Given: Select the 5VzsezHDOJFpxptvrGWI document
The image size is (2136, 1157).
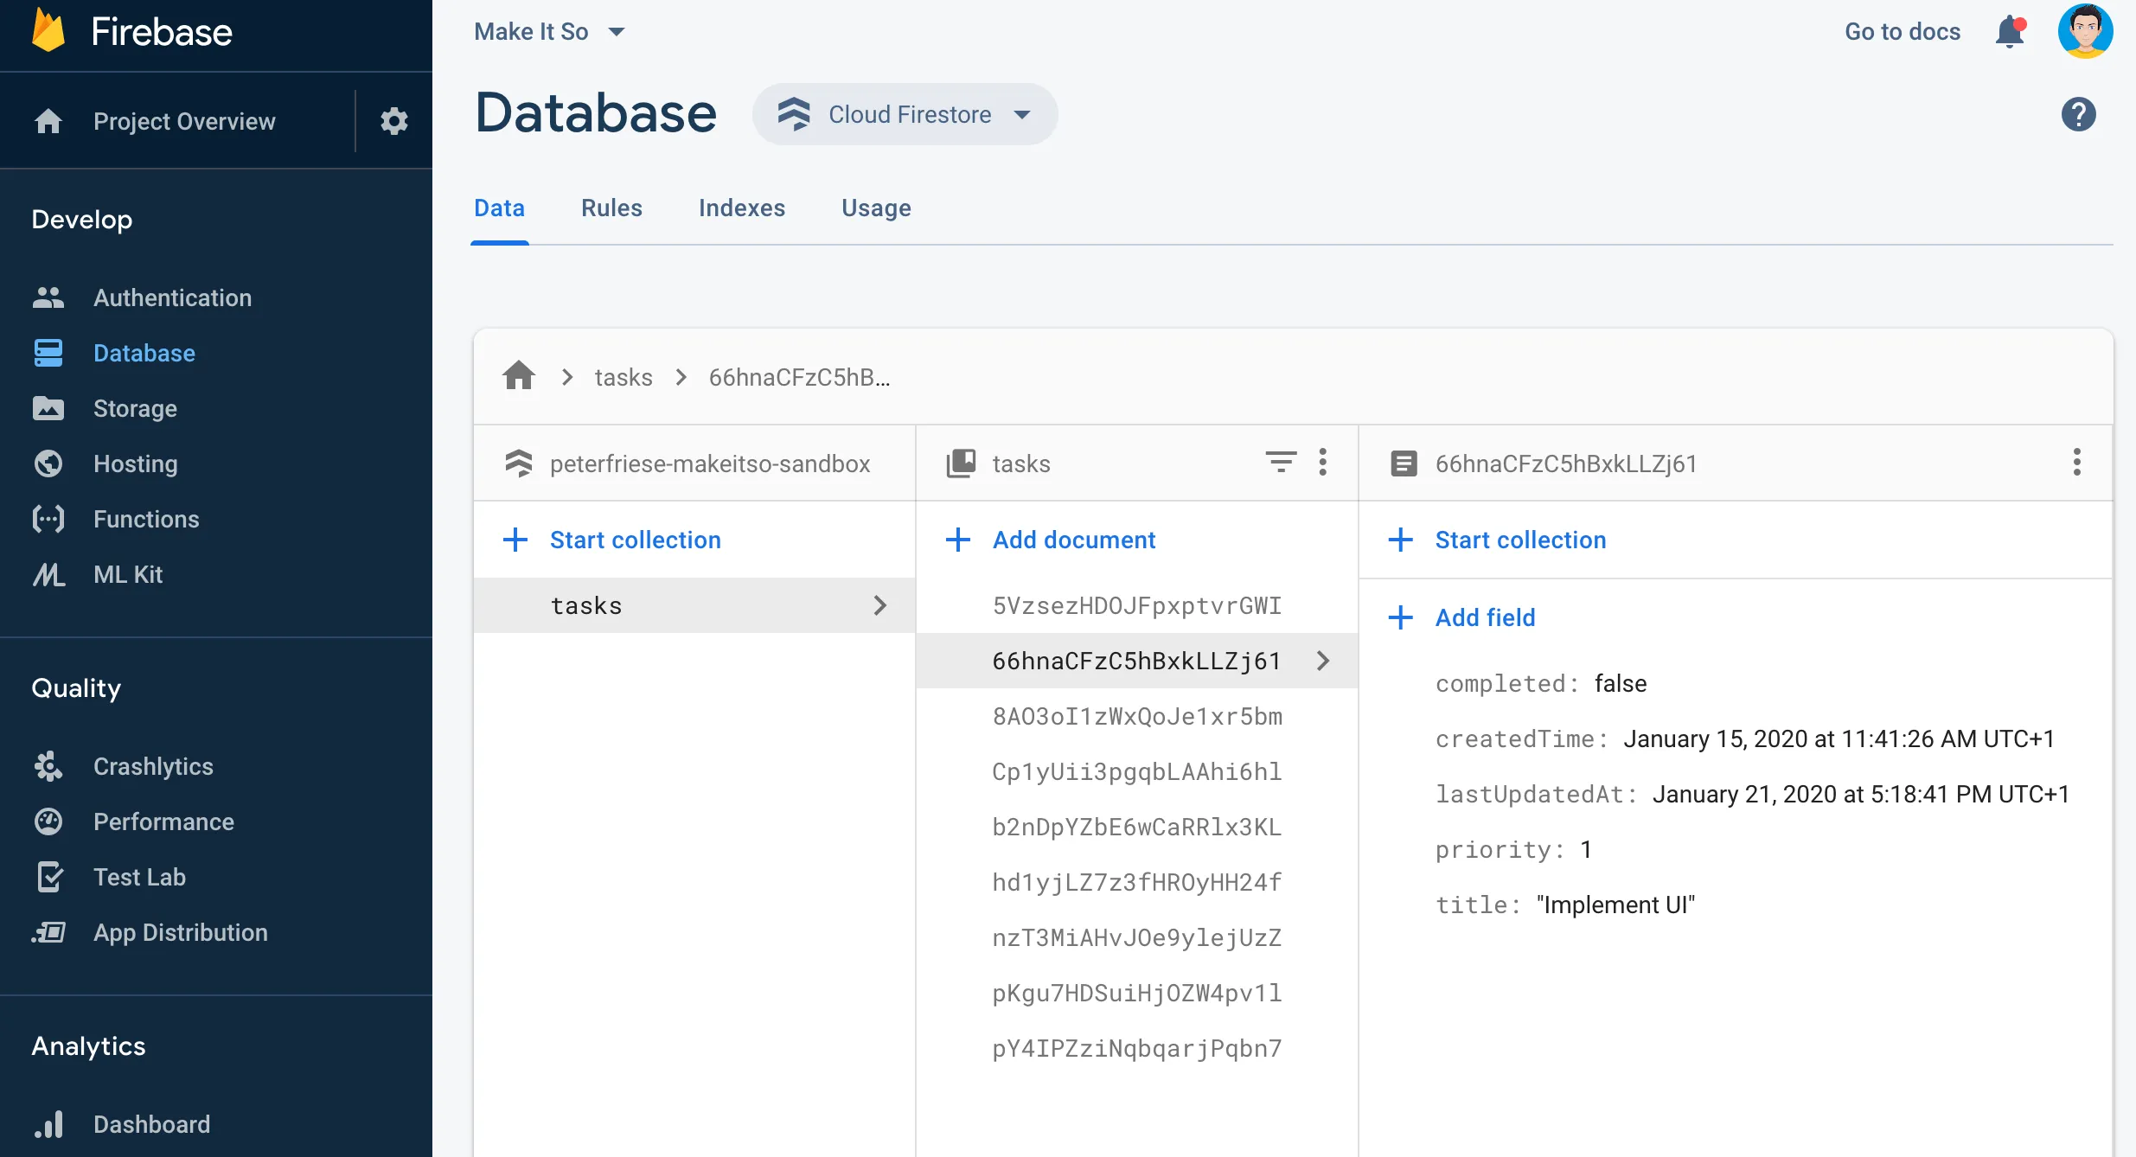Looking at the screenshot, I should pos(1137,604).
